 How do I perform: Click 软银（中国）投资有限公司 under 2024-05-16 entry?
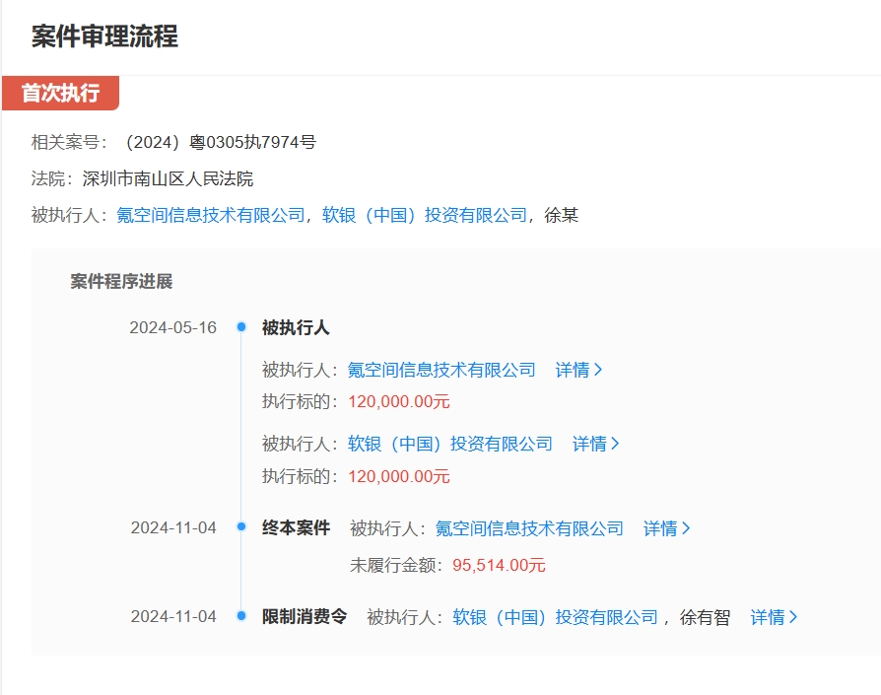450,444
